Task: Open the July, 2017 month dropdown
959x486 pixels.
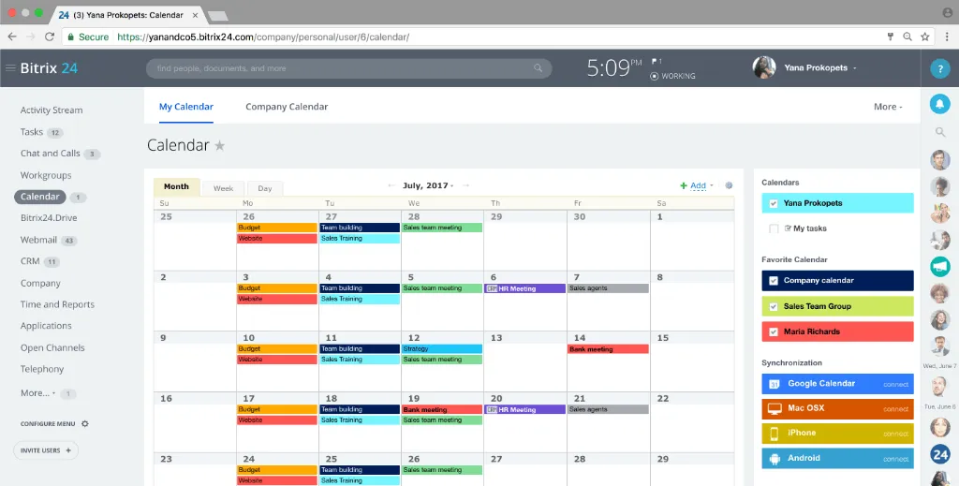Action: click(428, 185)
